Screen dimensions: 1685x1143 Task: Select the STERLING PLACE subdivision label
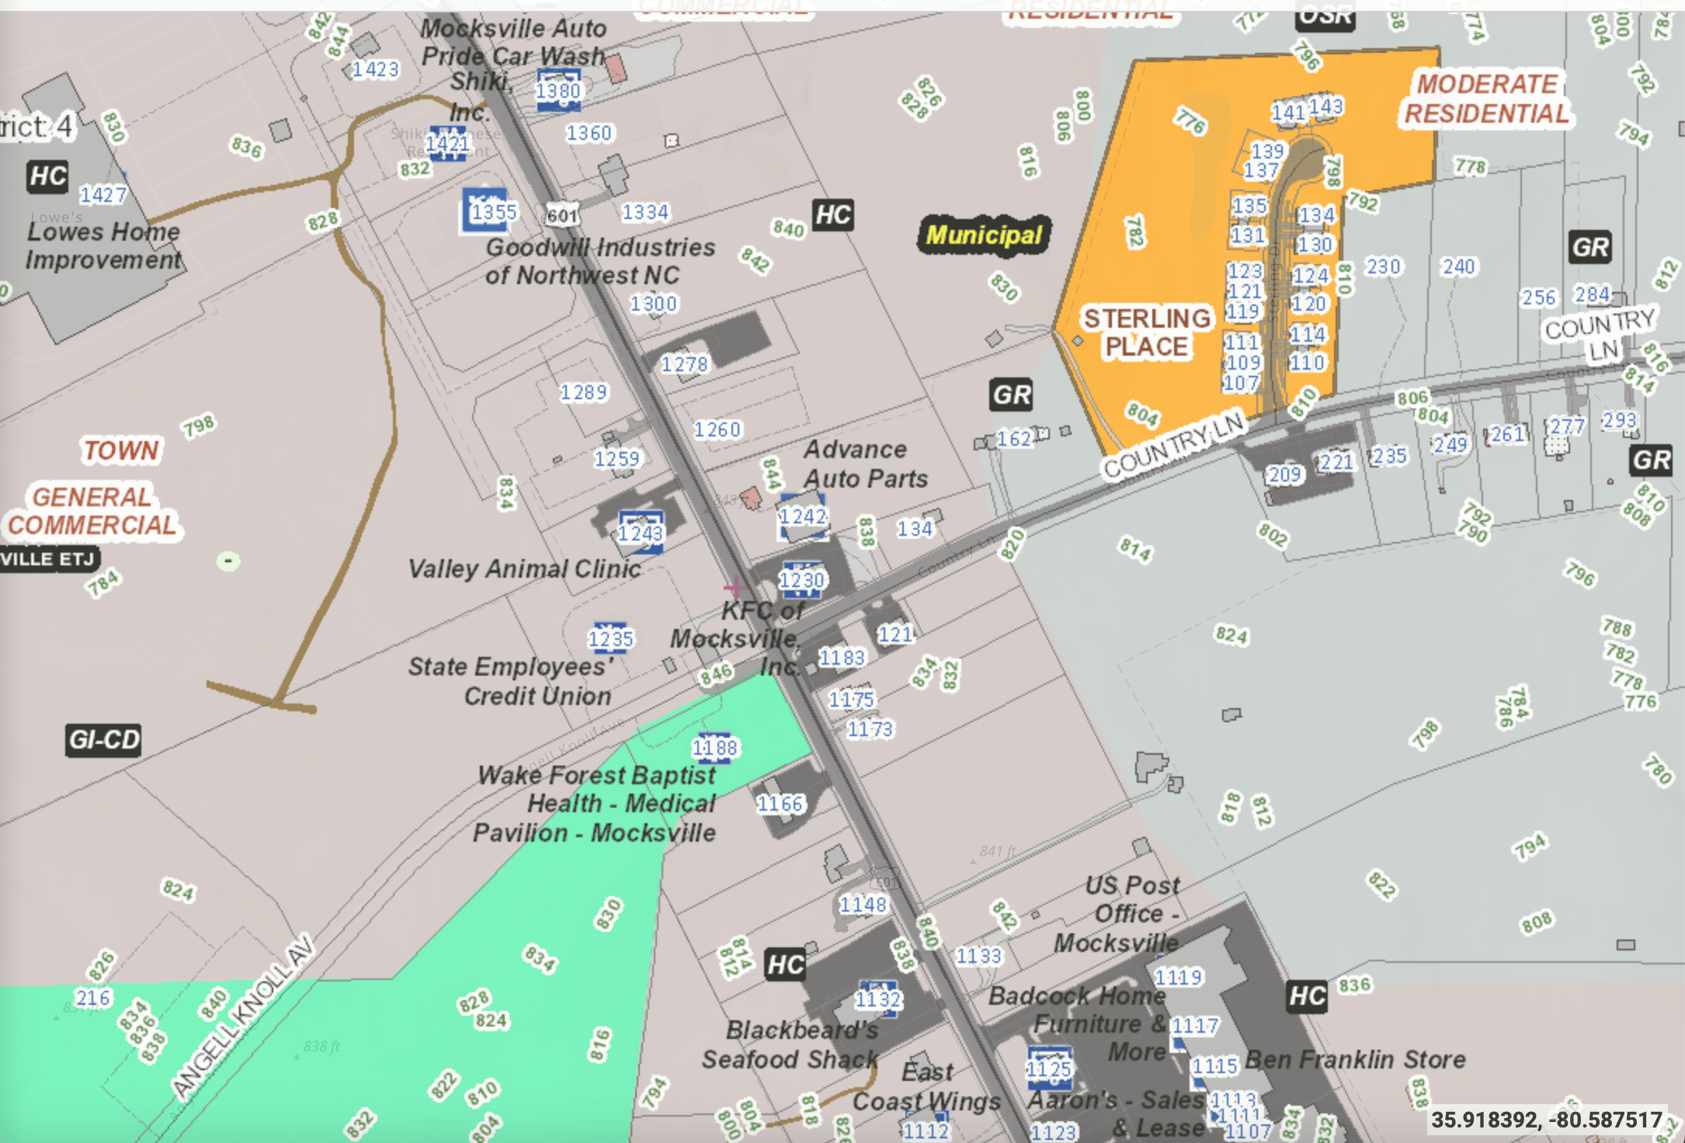coord(1147,332)
